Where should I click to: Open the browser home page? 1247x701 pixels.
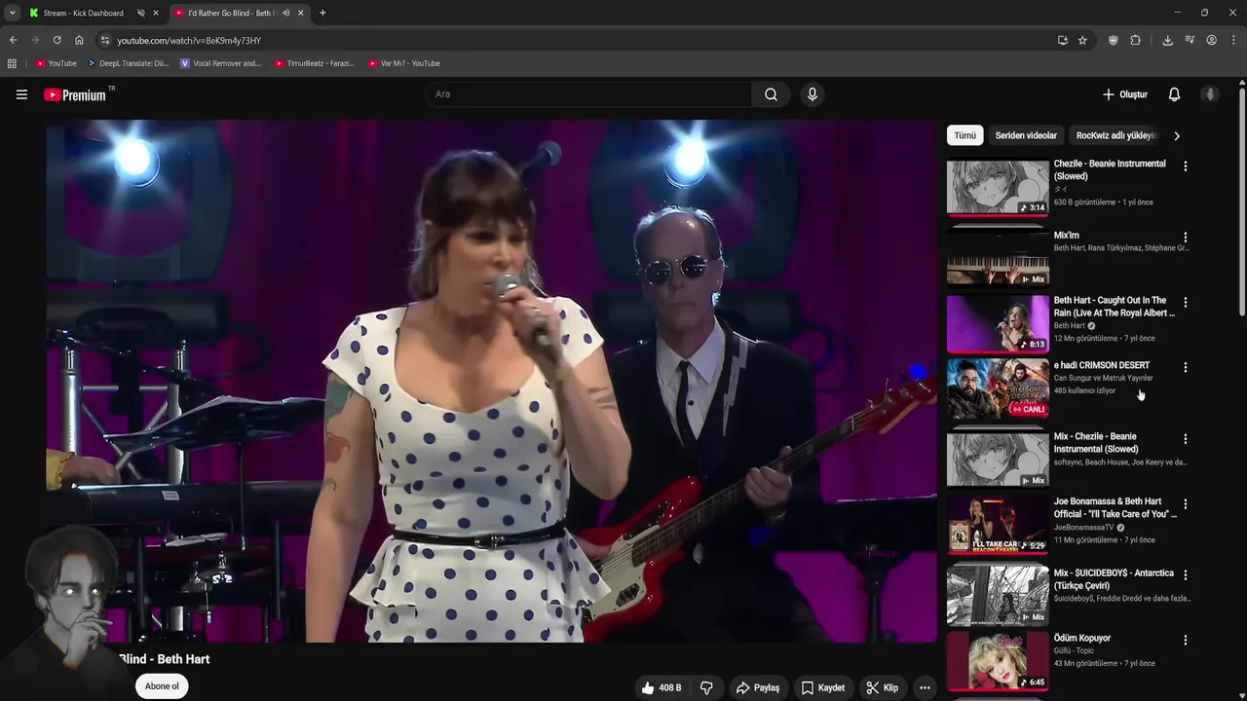coord(79,40)
